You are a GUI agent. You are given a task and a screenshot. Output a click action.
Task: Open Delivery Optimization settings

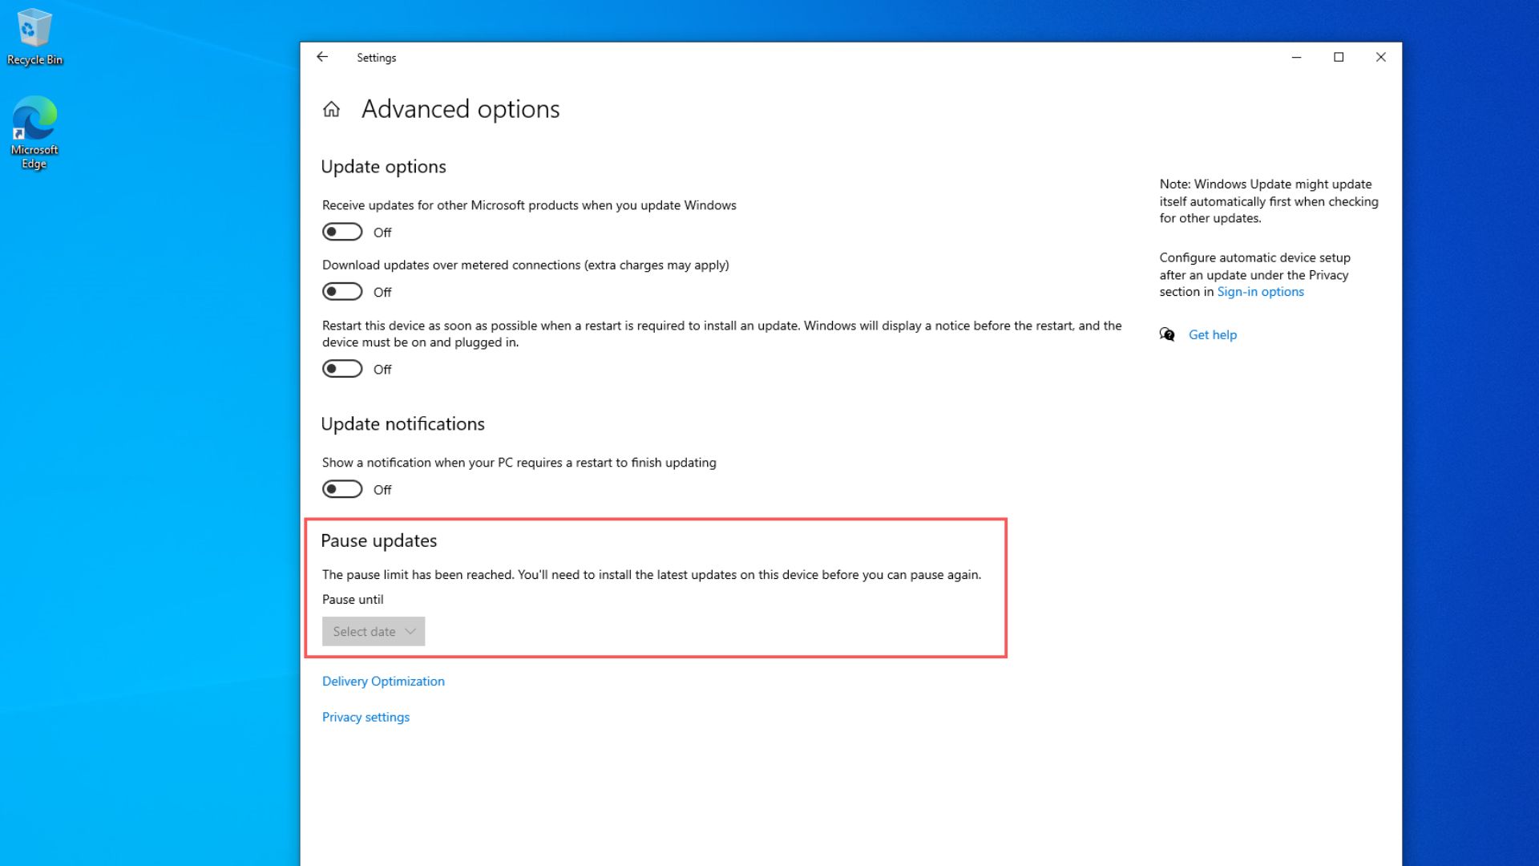pos(383,681)
